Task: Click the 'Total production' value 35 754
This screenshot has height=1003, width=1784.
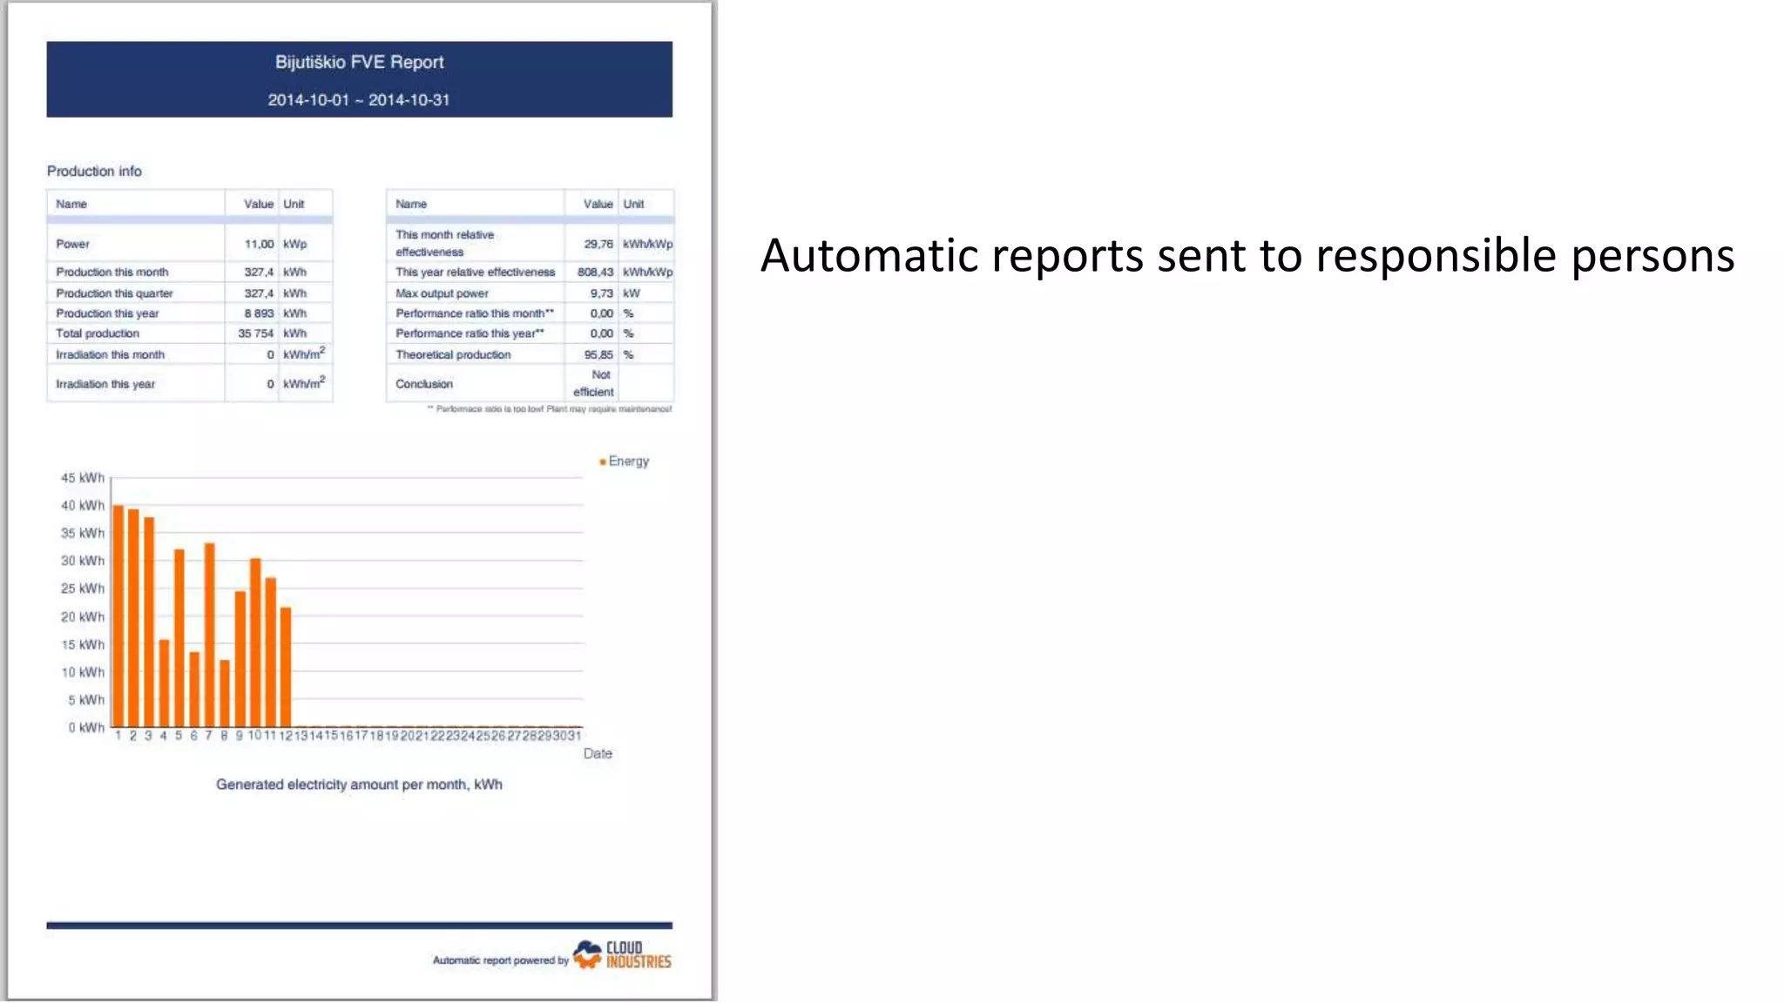Action: 256,333
